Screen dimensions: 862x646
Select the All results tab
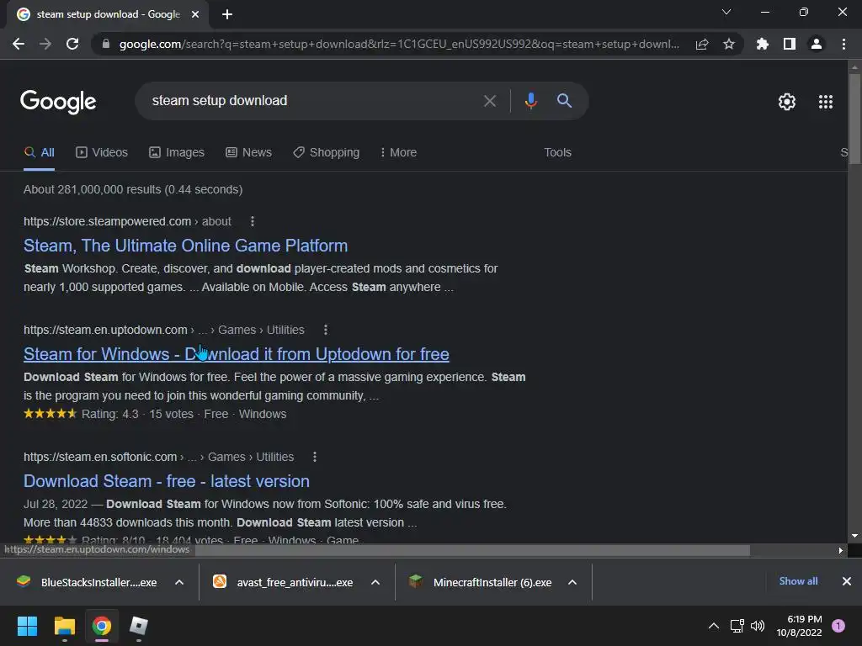coord(39,153)
